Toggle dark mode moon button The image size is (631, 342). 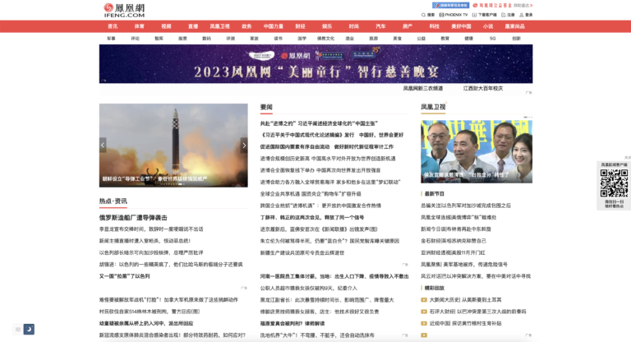[29, 329]
